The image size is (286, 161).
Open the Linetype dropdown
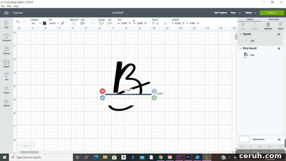tap(36, 23)
